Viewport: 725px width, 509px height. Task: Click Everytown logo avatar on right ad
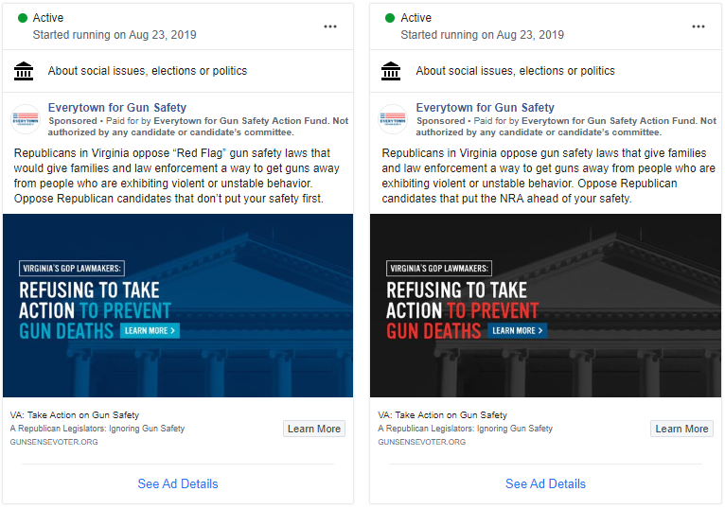(393, 119)
